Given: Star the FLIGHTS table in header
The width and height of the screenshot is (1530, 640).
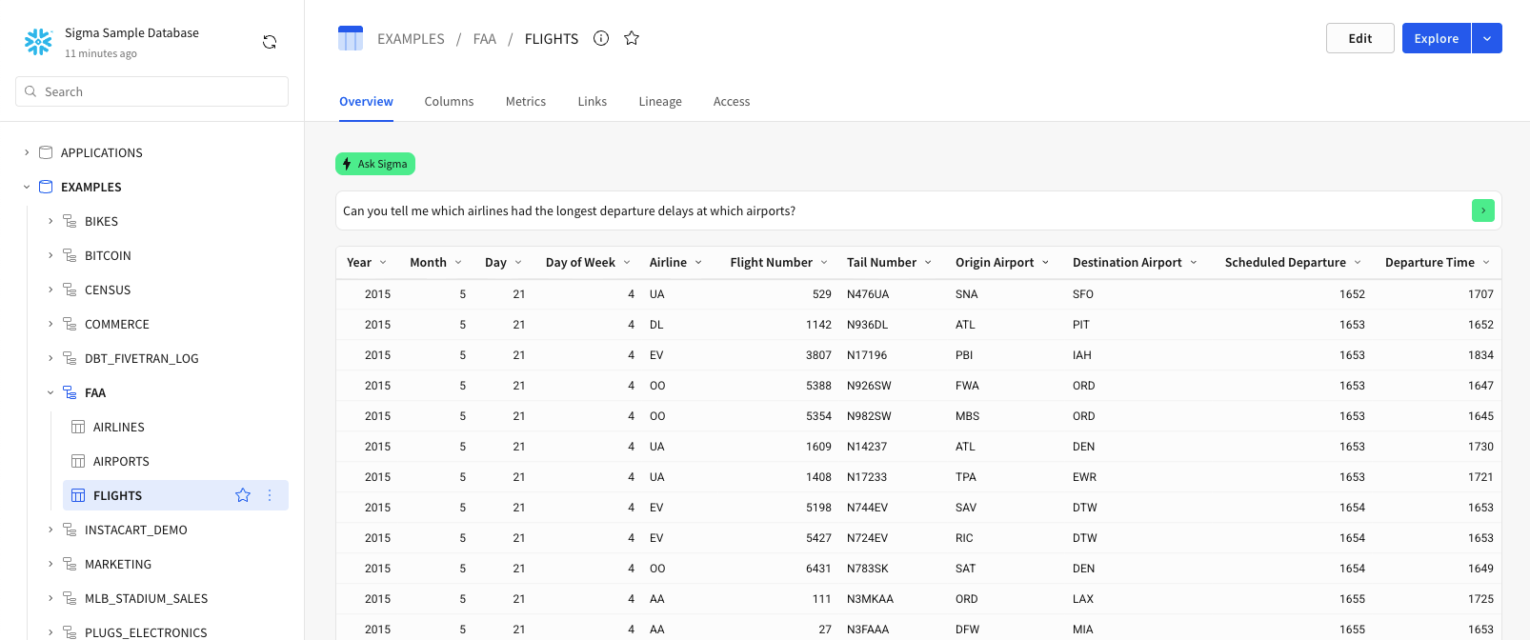Looking at the screenshot, I should coord(632,38).
